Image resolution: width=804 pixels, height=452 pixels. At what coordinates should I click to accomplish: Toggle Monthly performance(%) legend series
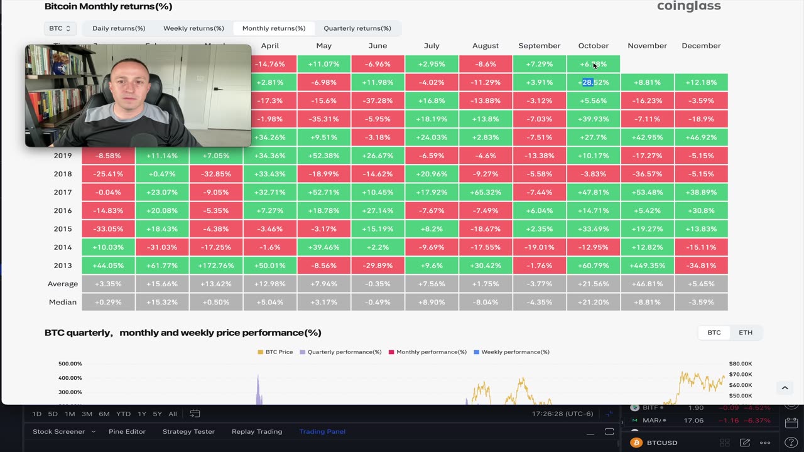click(427, 352)
